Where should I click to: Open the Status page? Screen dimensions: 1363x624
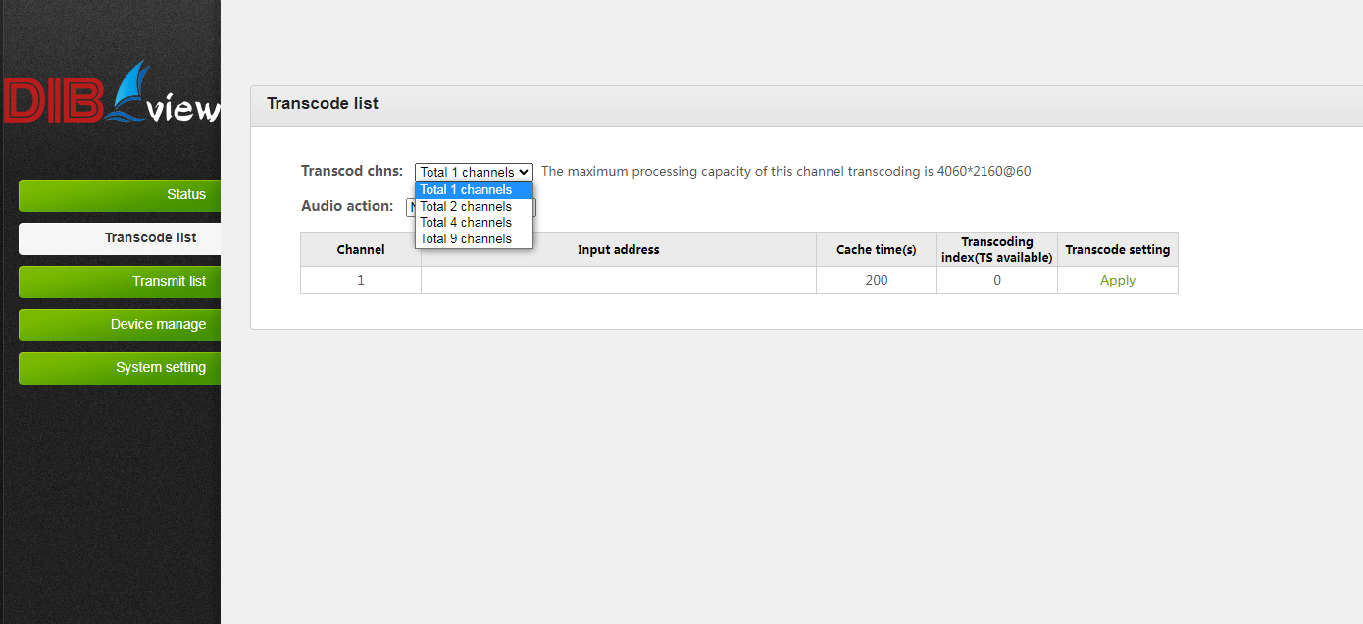point(120,194)
